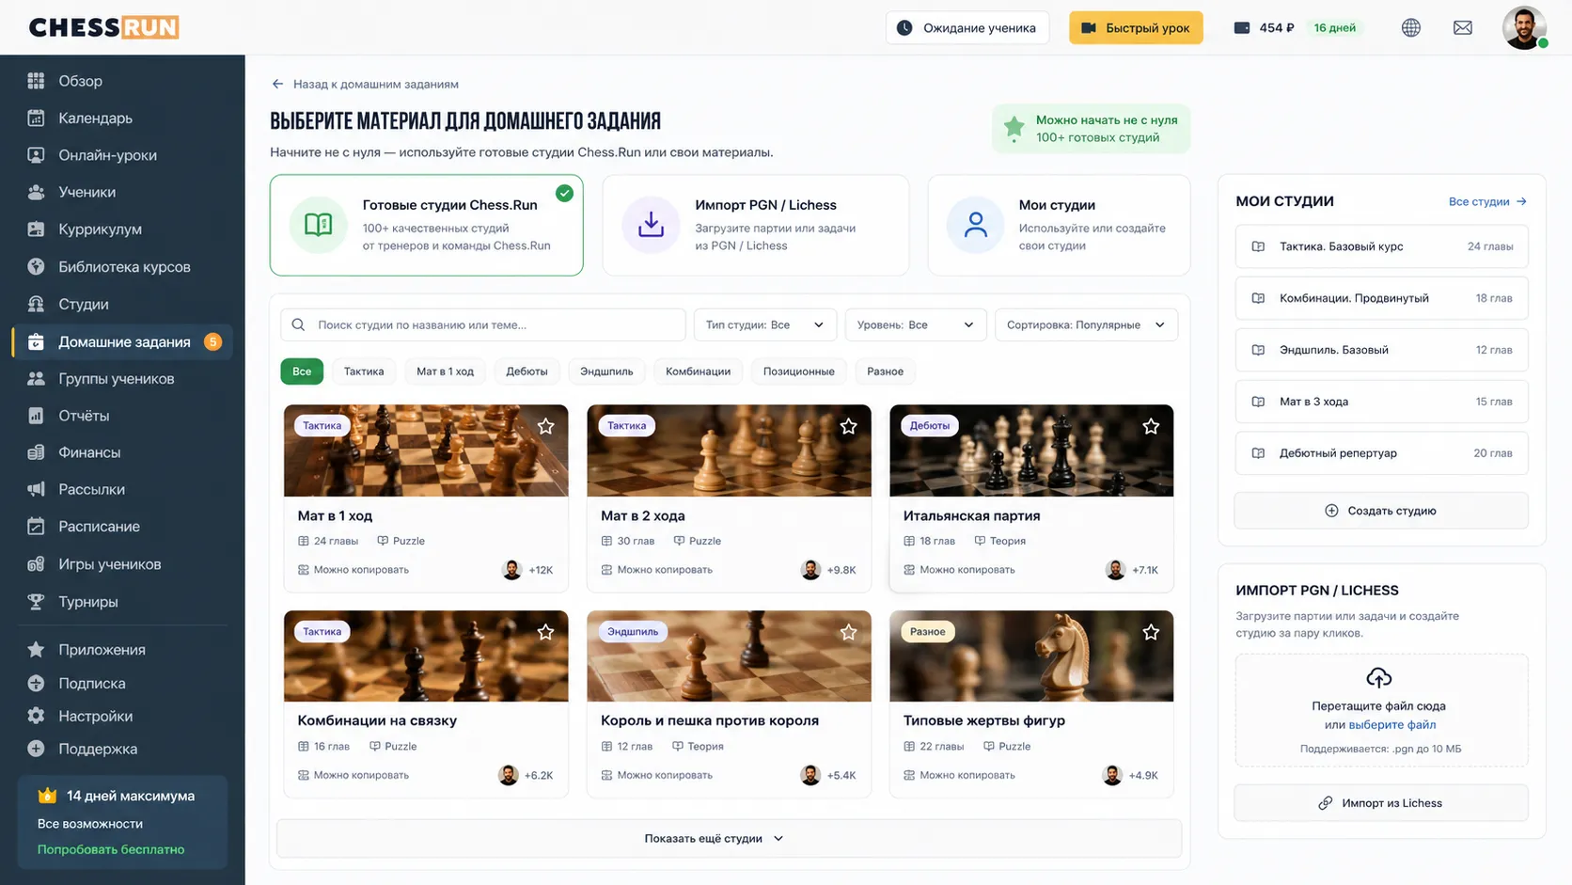Click the search magnifier icon

tap(298, 324)
